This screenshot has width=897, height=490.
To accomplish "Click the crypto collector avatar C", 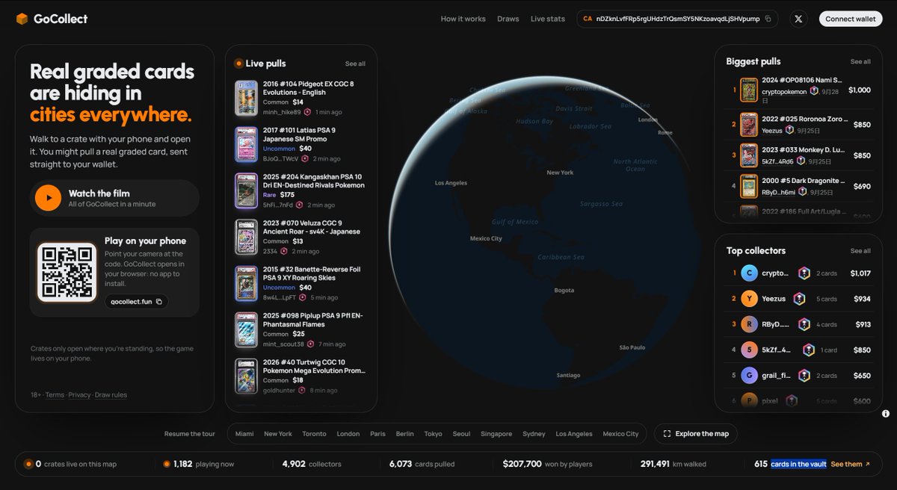I will click(x=749, y=273).
